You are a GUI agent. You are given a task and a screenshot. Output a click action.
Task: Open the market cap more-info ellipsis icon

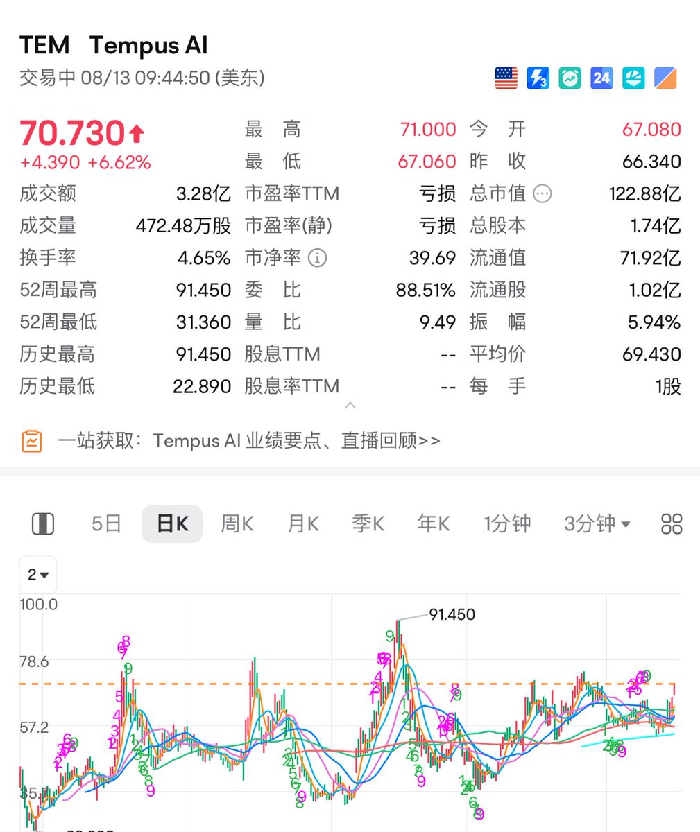pos(543,194)
